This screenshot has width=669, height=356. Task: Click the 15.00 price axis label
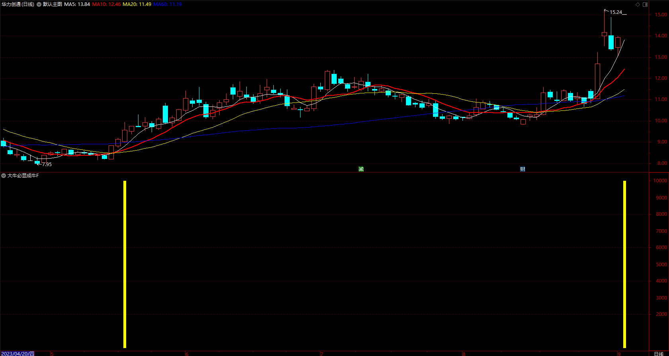(x=661, y=15)
